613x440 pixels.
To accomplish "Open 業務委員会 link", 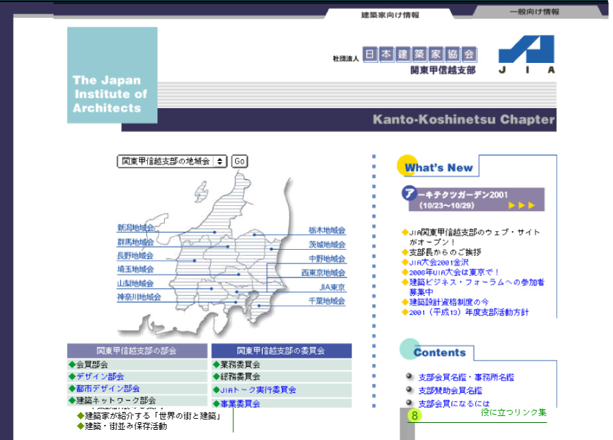I will (240, 365).
